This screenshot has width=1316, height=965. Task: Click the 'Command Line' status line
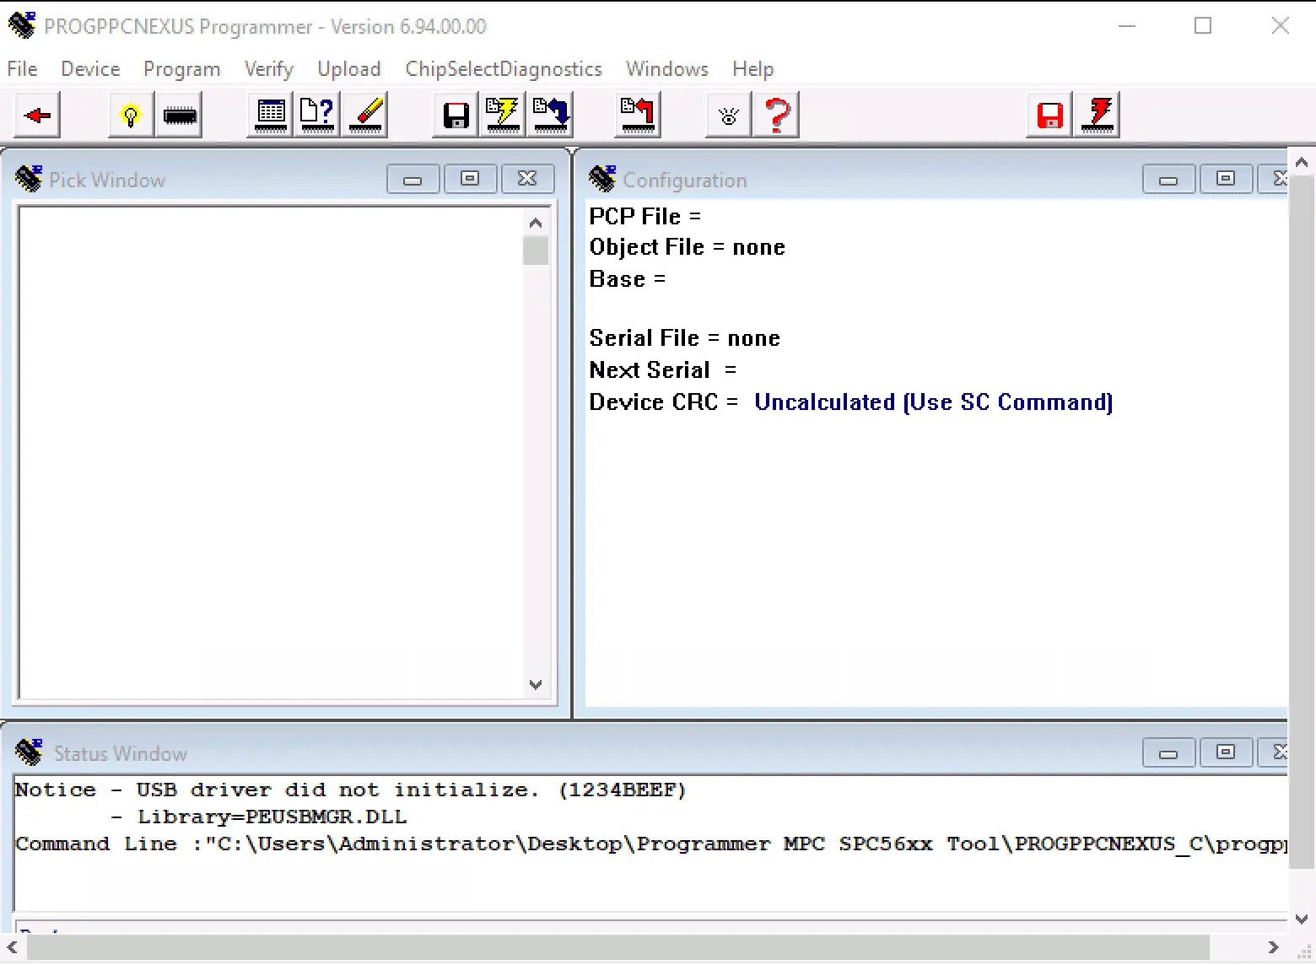point(650,844)
